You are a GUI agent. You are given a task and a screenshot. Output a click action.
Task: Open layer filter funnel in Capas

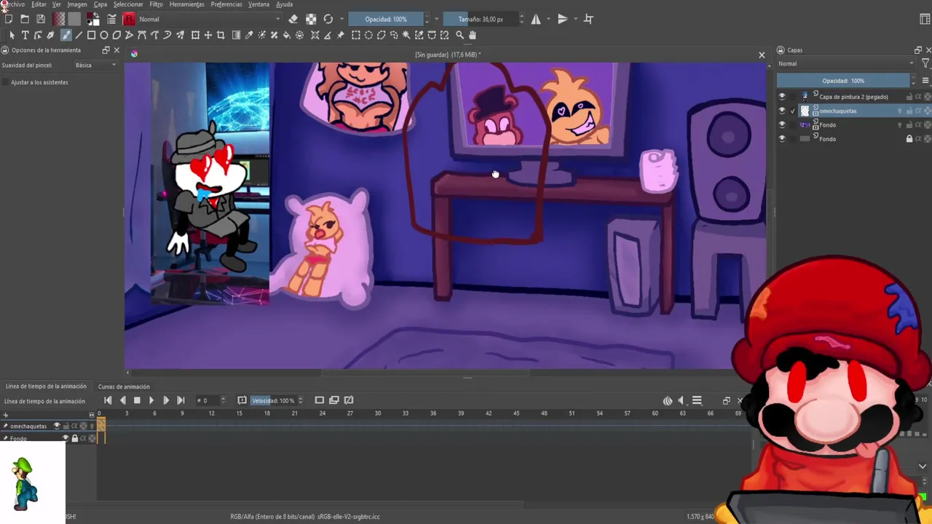coord(925,64)
